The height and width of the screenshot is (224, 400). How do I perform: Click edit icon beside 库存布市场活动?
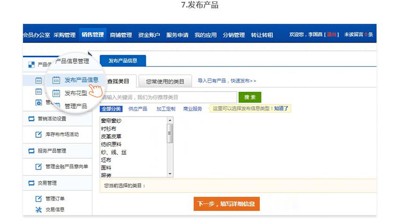(38, 134)
